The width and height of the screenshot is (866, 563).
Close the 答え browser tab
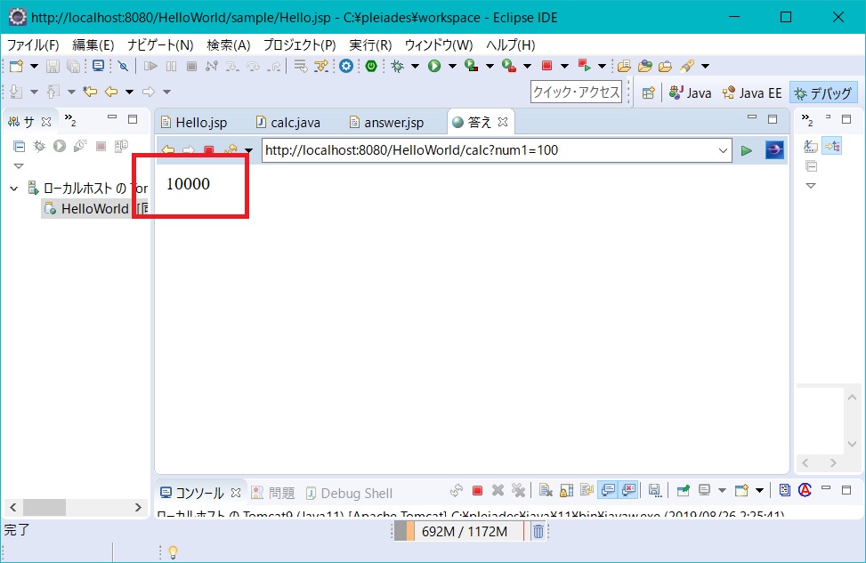click(x=503, y=122)
